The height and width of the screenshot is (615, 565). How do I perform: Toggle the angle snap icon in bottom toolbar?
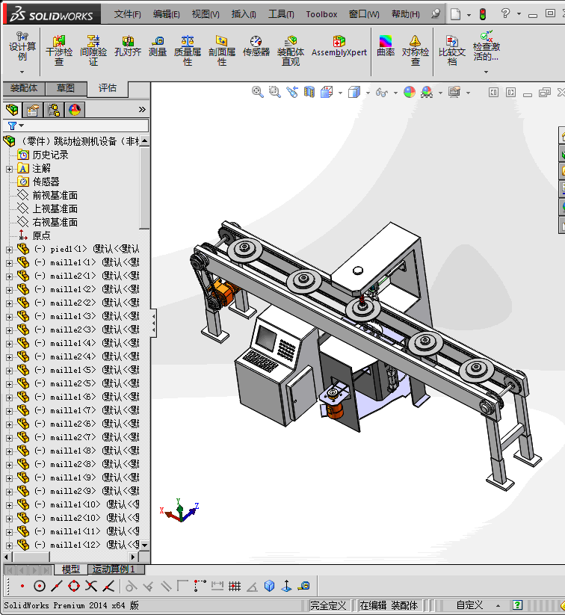point(252,587)
